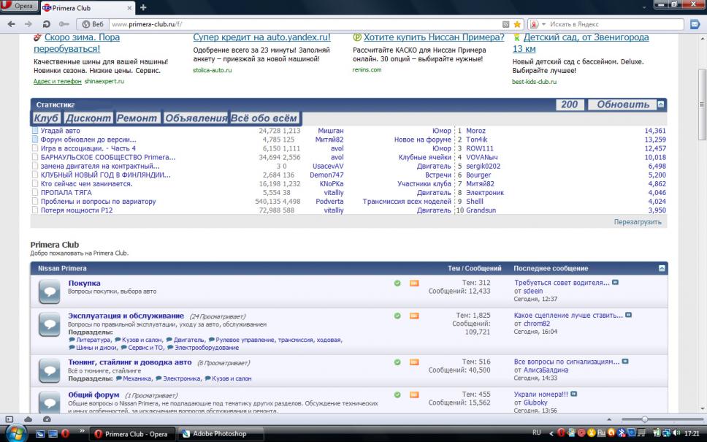
Task: Go to last post icon for Какое сцепление
Action: pos(629,315)
